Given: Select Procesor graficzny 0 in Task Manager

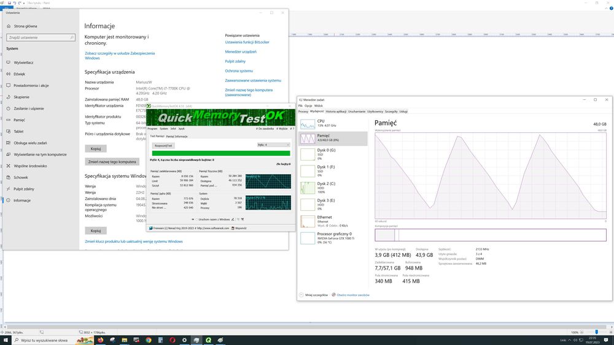Looking at the screenshot, I should (333, 238).
